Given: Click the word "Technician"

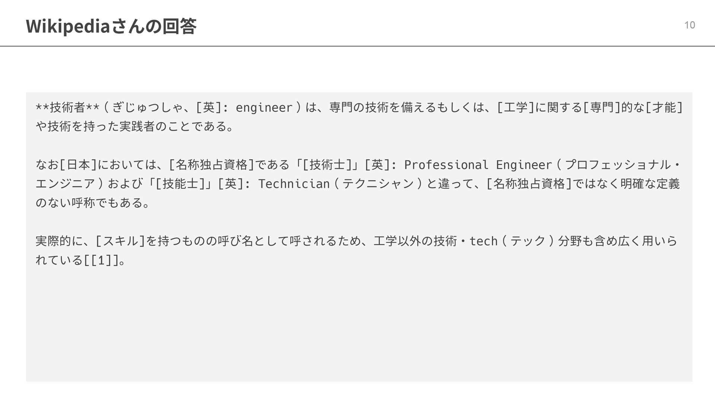Looking at the screenshot, I should [294, 184].
